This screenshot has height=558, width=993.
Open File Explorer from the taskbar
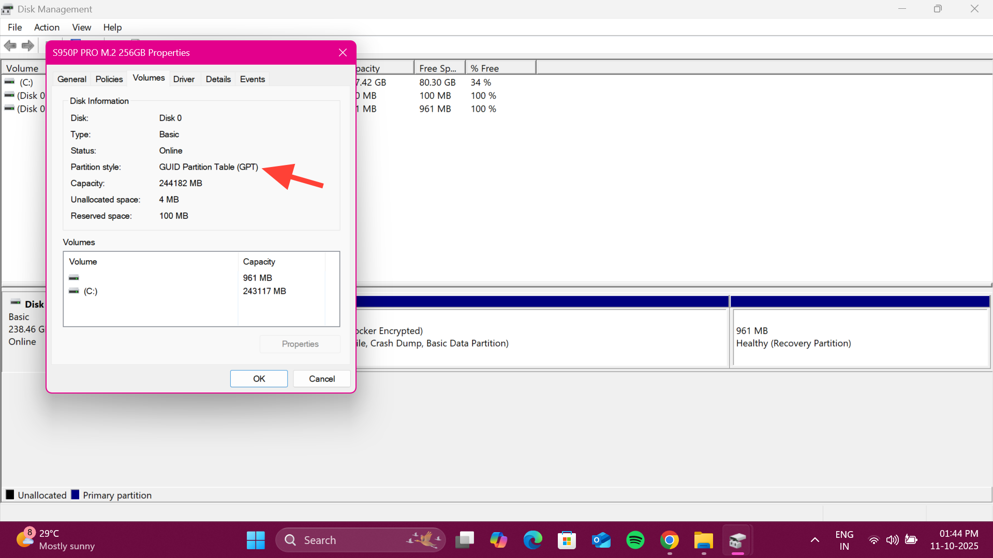[703, 540]
